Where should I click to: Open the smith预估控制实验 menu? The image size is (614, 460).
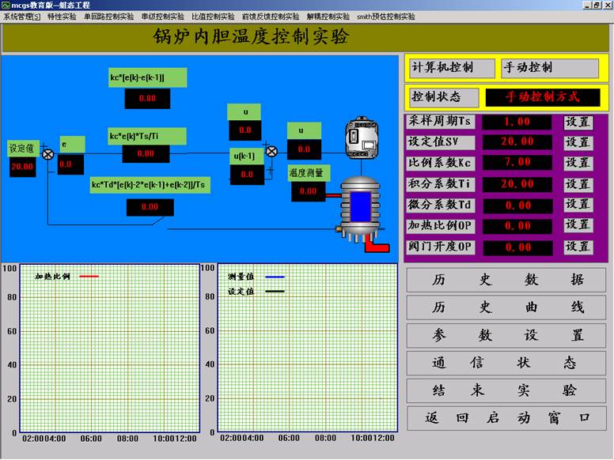point(385,16)
